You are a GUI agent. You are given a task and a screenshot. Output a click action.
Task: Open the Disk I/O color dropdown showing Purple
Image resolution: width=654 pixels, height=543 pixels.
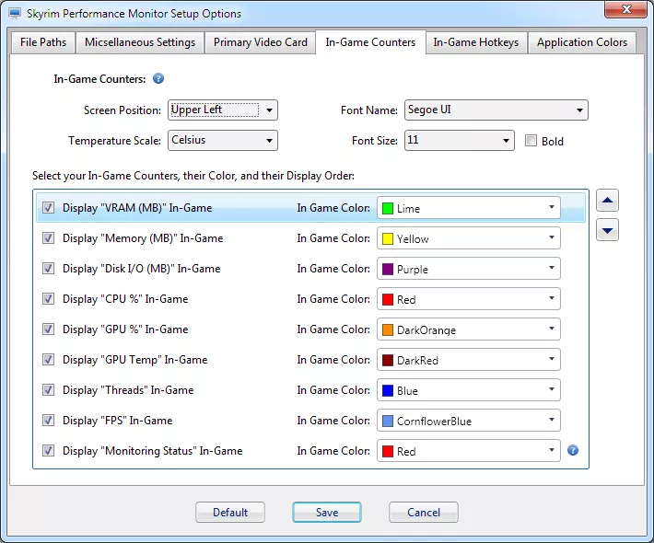(x=469, y=269)
